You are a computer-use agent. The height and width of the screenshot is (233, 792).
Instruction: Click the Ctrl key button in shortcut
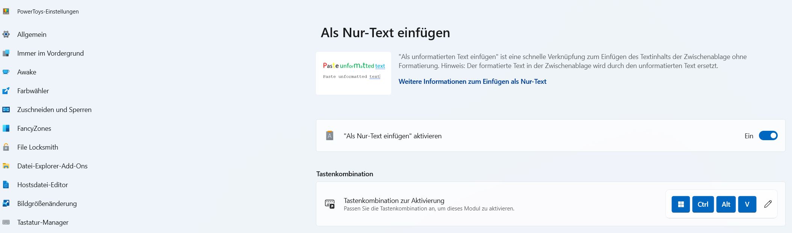pyautogui.click(x=703, y=204)
